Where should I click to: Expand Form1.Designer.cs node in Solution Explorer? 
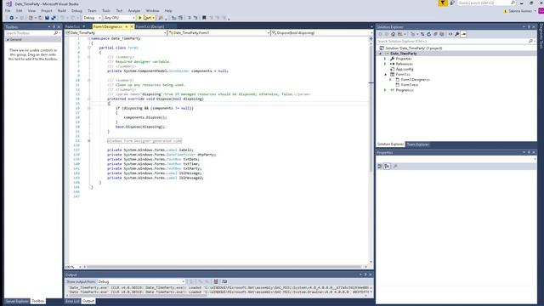(390, 80)
